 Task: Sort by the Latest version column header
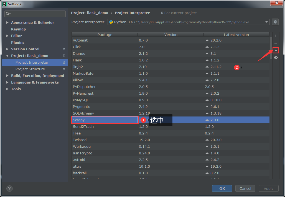coord(236,35)
